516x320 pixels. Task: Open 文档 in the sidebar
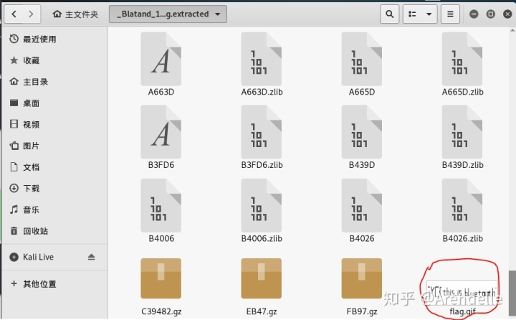pyautogui.click(x=54, y=167)
